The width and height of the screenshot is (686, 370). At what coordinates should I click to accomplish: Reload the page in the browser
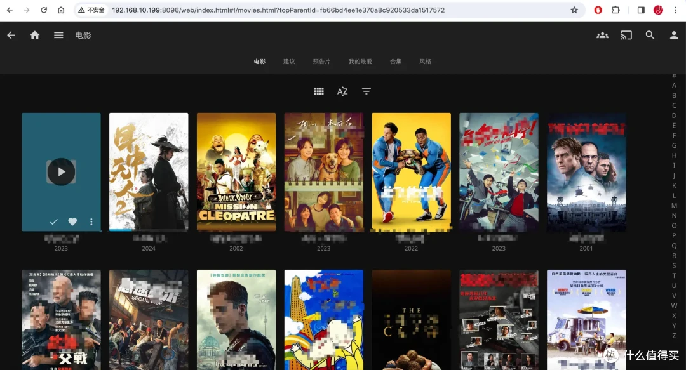(44, 10)
